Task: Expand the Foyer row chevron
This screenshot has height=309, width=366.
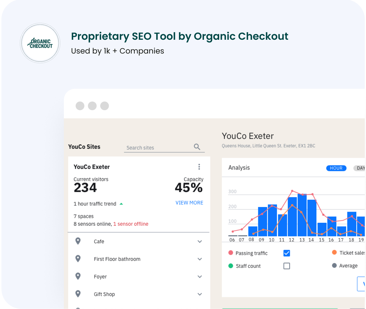Action: [x=200, y=277]
